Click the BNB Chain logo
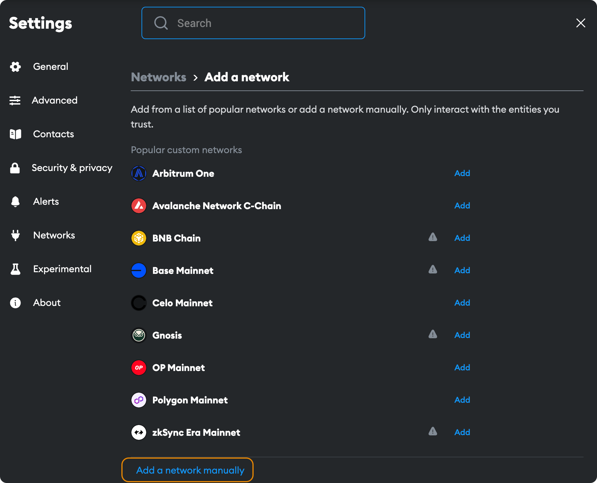The image size is (597, 483). pyautogui.click(x=139, y=238)
